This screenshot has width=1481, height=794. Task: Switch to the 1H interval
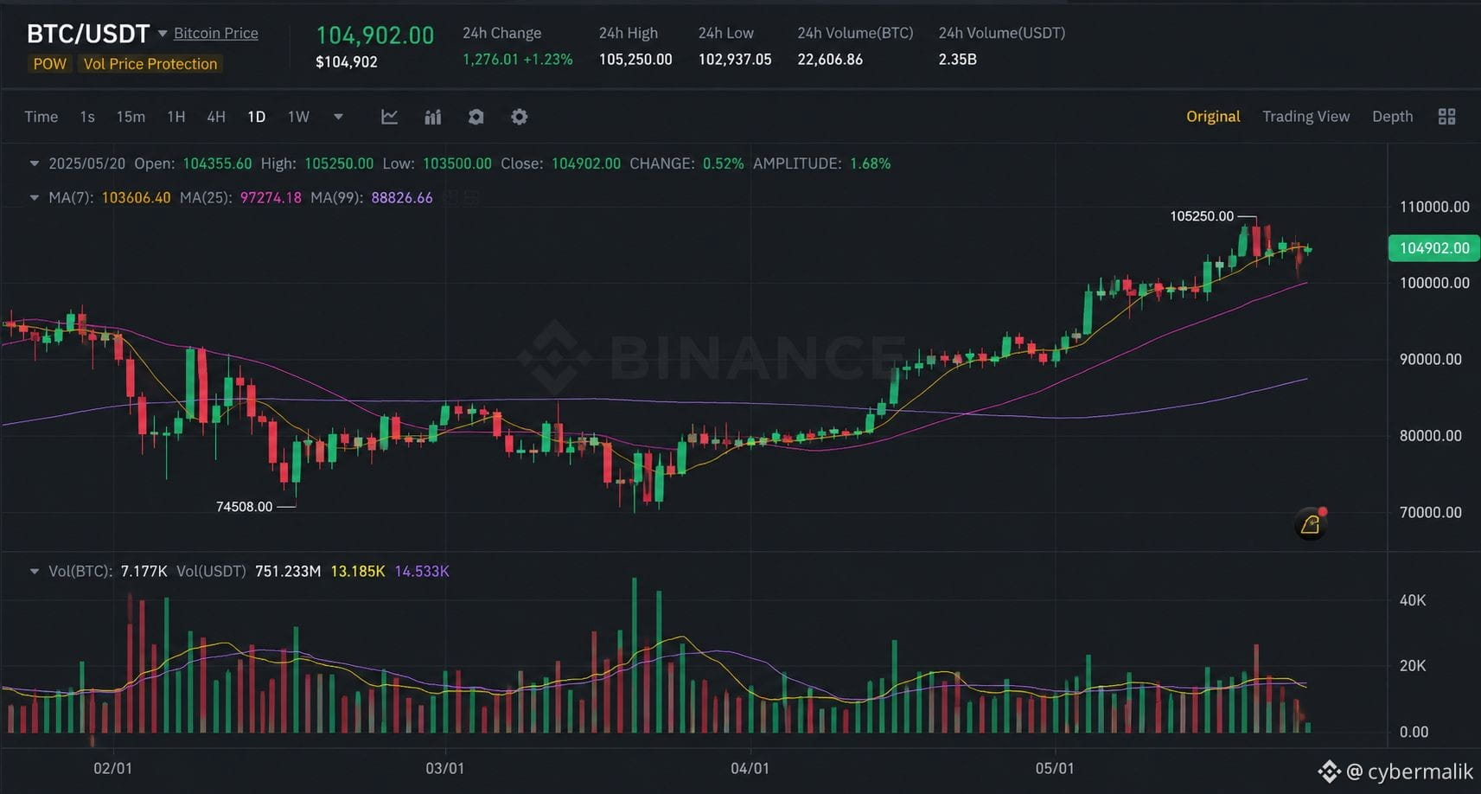(176, 117)
